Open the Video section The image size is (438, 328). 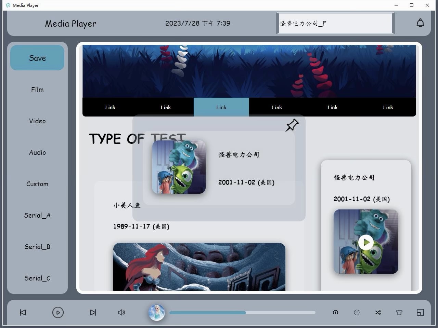[x=37, y=121]
